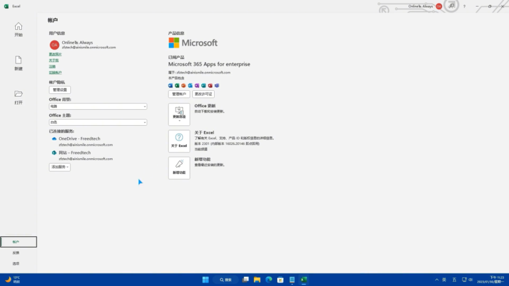Click the 切换帐户 (Switch account) link
Viewport: 509px width, 286px height.
pos(55,73)
